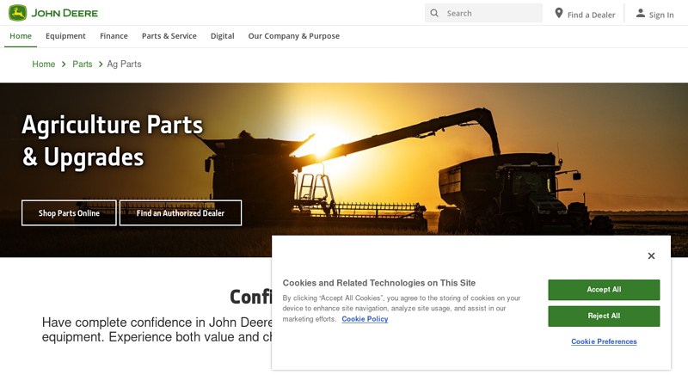Open the Finance menu
This screenshot has width=688, height=387.
pyautogui.click(x=114, y=36)
